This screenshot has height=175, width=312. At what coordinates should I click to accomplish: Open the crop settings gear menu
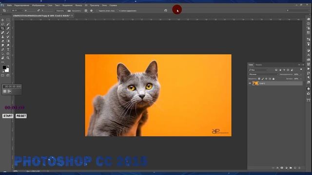[x=91, y=11]
